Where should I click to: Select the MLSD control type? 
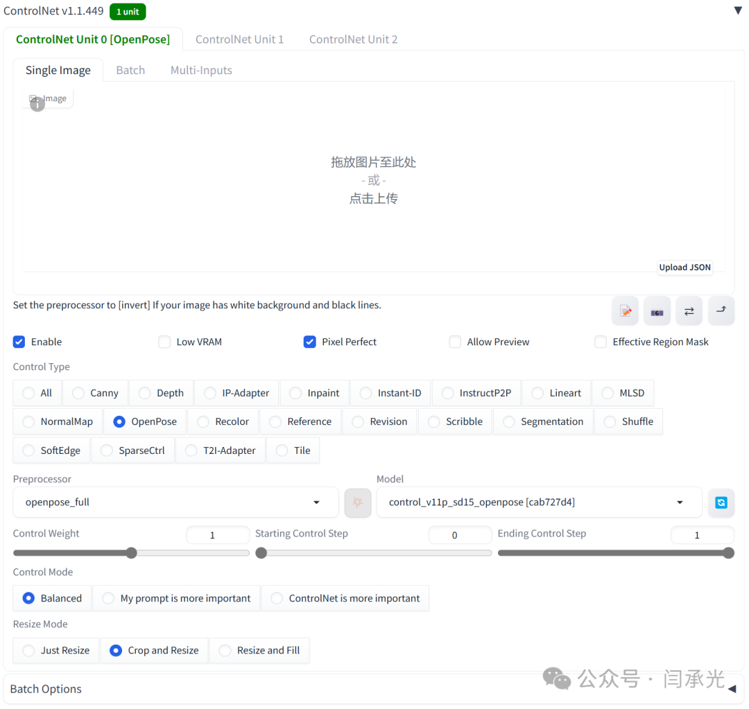[x=623, y=393]
